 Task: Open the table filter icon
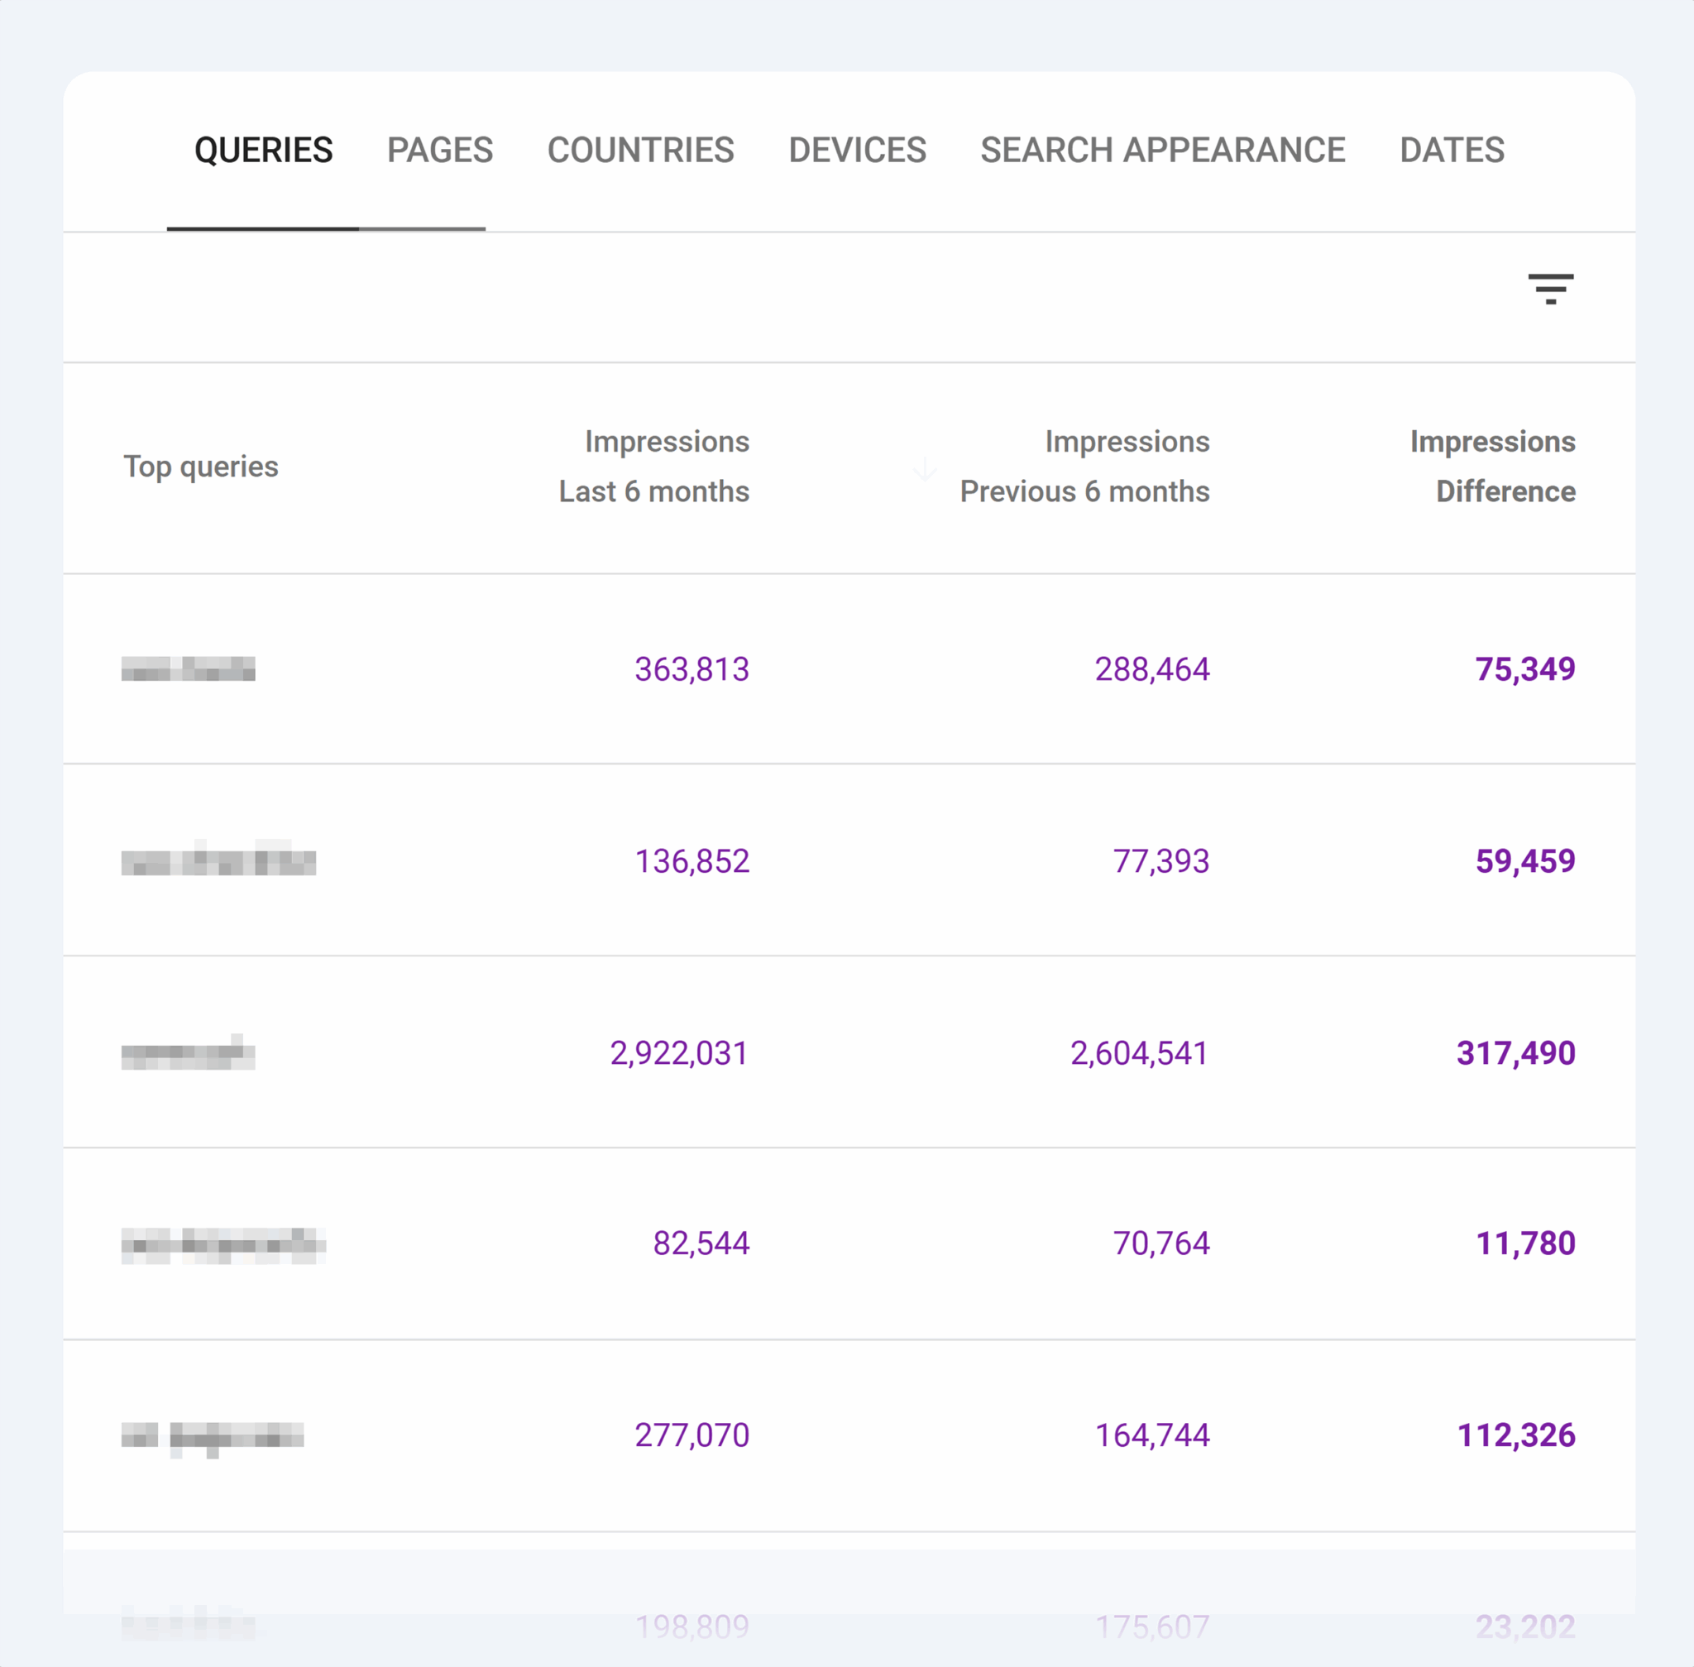click(x=1550, y=288)
